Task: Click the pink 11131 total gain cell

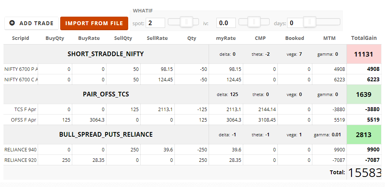Action: coord(364,54)
